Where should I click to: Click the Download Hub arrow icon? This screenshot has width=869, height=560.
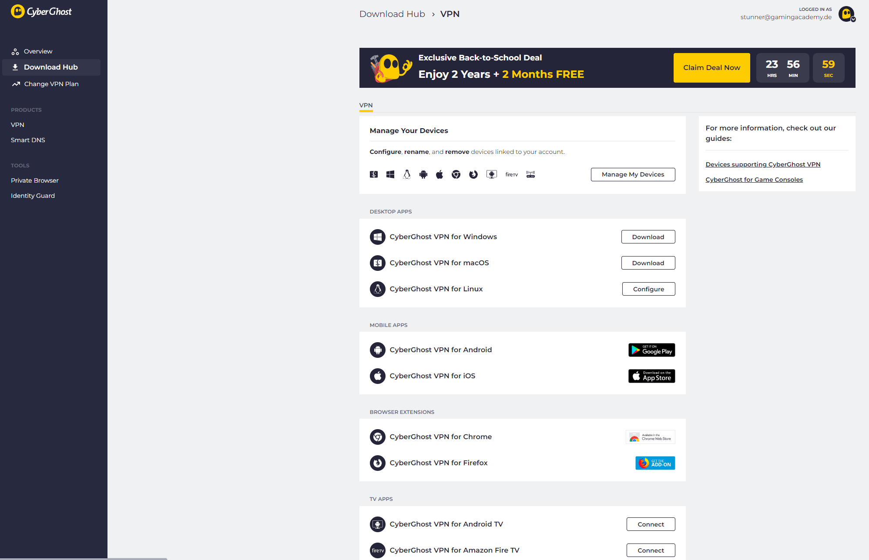click(15, 67)
